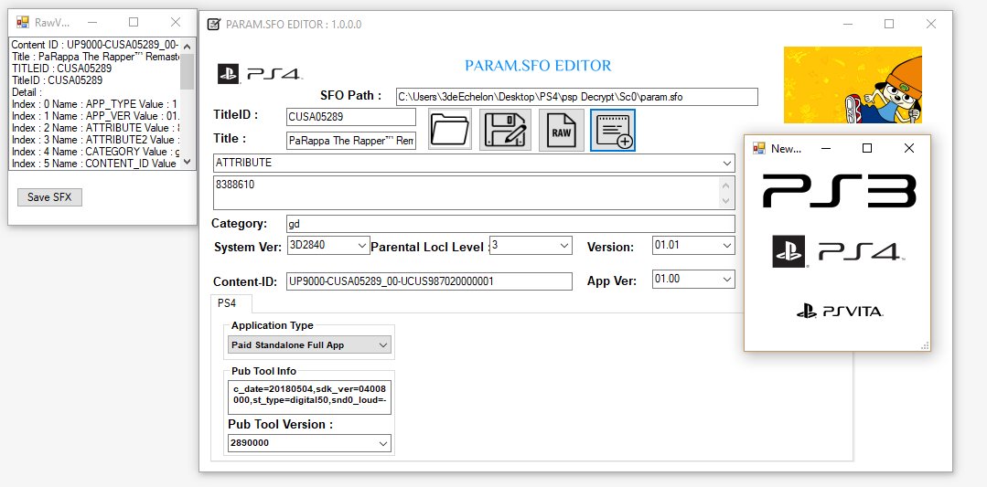Click the Content-ID input field
987x487 pixels.
click(x=429, y=281)
